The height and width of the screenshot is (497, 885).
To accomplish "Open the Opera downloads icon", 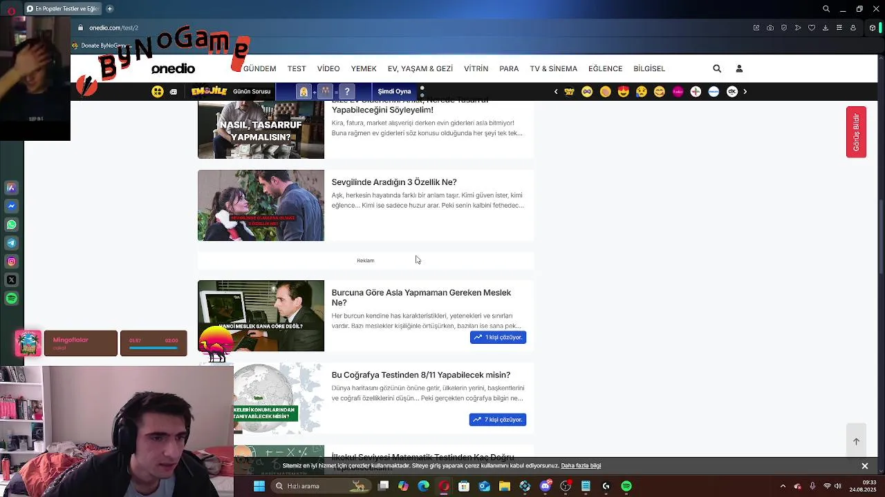I will pyautogui.click(x=826, y=28).
